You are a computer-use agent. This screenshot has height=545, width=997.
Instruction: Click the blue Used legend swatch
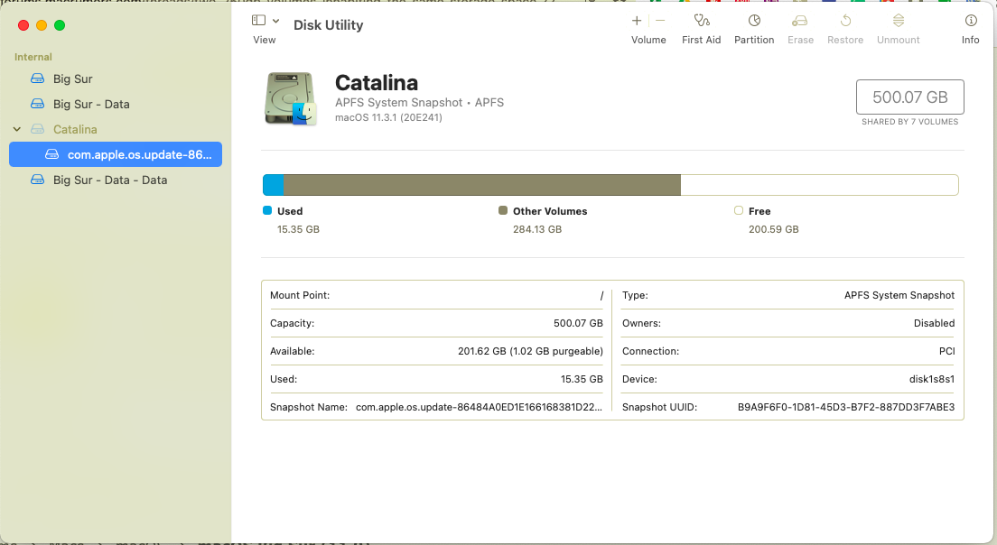(x=267, y=210)
